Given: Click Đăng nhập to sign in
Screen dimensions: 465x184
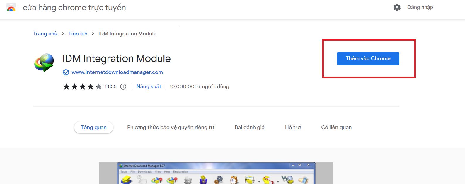Looking at the screenshot, I should pos(420,7).
